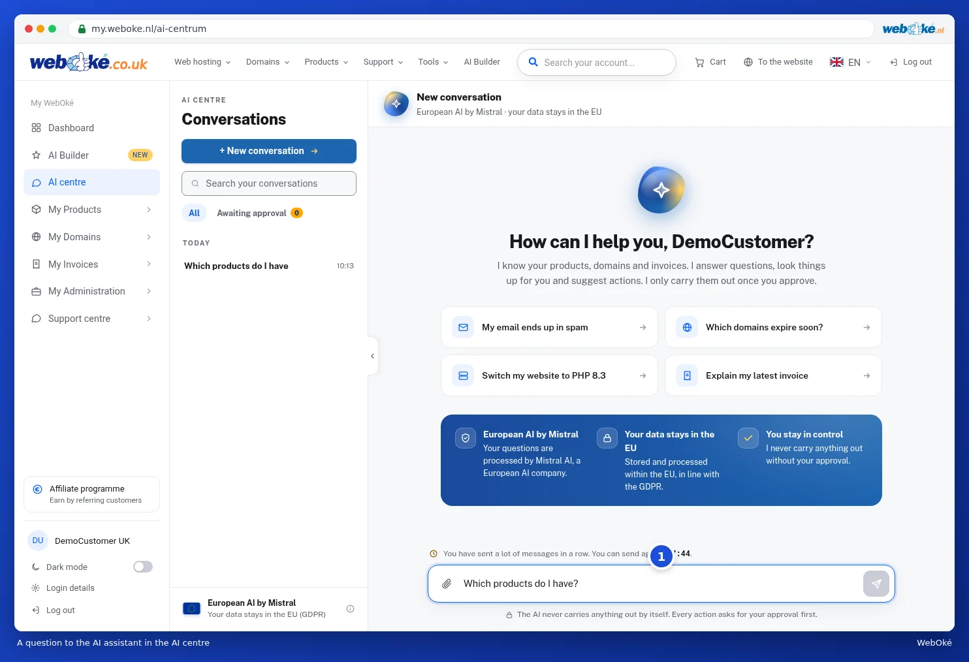Click the DU avatar for DemoCustomer UK

point(38,541)
